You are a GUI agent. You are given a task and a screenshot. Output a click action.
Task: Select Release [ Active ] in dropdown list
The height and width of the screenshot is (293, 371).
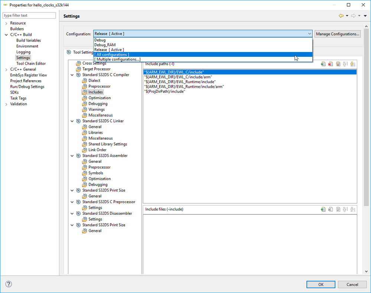click(x=203, y=50)
